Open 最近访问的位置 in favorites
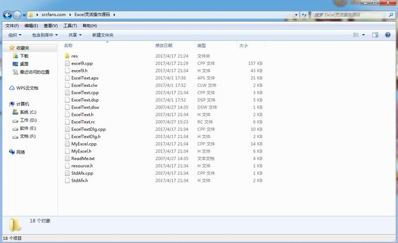 point(35,72)
